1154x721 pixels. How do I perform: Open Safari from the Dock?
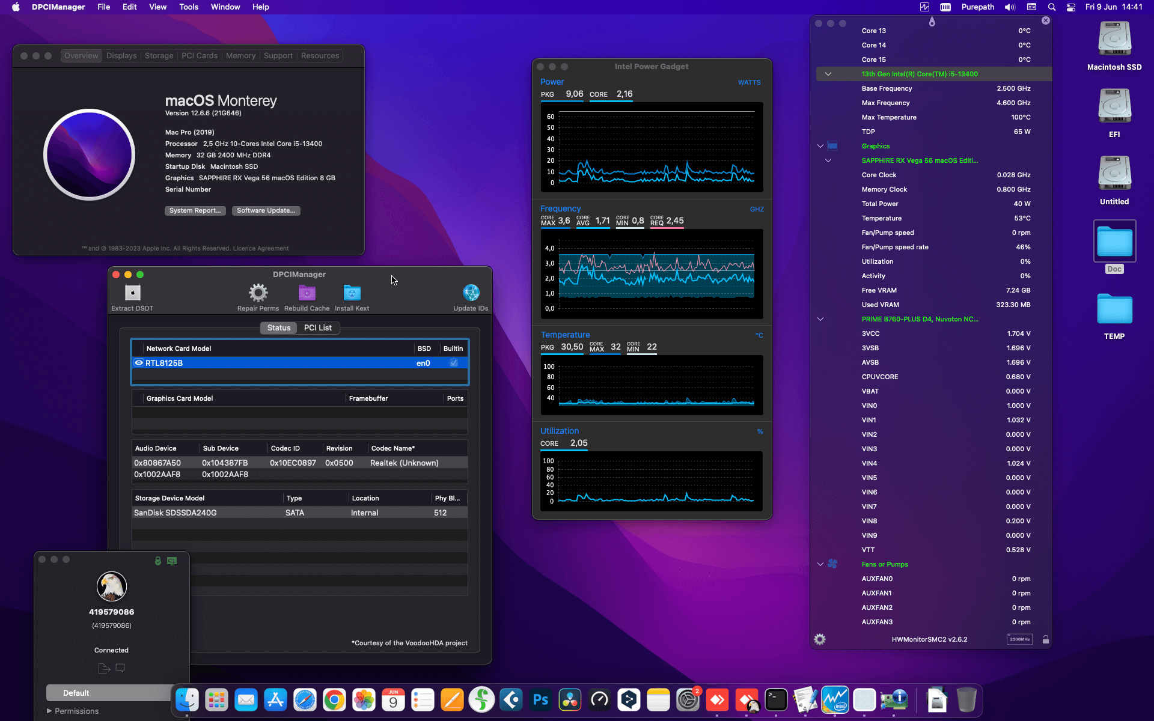coord(305,700)
